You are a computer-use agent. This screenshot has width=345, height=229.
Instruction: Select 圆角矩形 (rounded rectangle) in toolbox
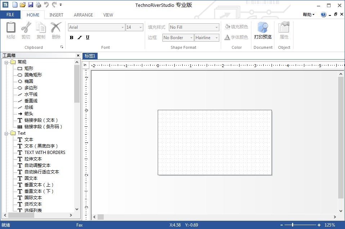pyautogui.click(x=33, y=75)
